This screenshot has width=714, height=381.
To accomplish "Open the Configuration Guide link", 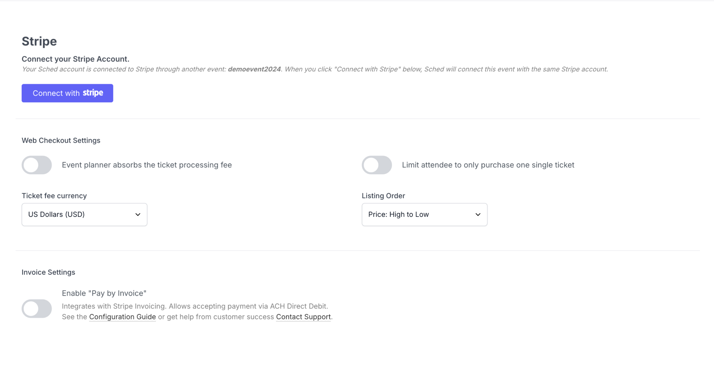I will (123, 317).
